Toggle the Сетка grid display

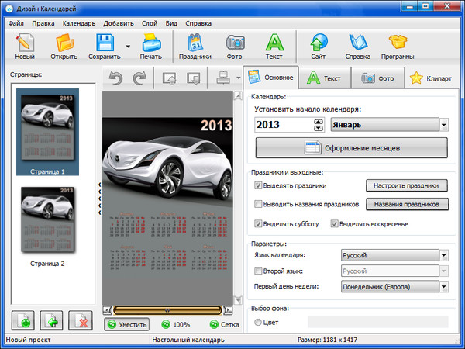point(224,324)
